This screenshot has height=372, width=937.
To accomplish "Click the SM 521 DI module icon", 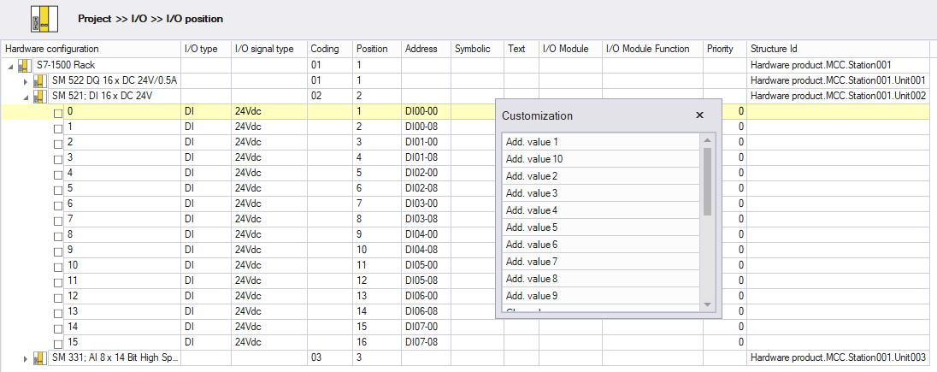I will click(x=39, y=96).
